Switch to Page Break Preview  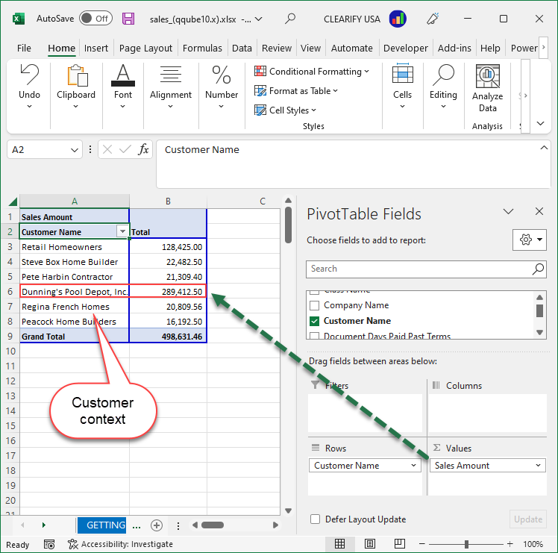tap(400, 544)
